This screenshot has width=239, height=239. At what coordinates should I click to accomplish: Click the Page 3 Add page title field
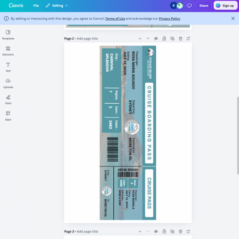[x=87, y=231]
